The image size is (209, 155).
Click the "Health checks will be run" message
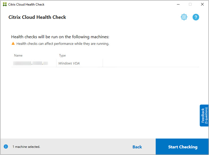pos(60,37)
